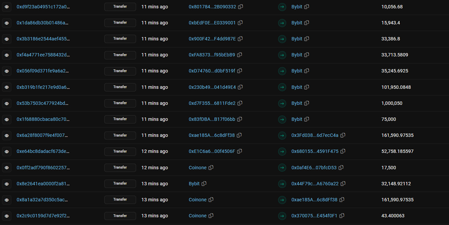Open the sender address 0xFA8373...f95bEbB9
Image resolution: width=449 pixels, height=225 pixels.
[212, 55]
